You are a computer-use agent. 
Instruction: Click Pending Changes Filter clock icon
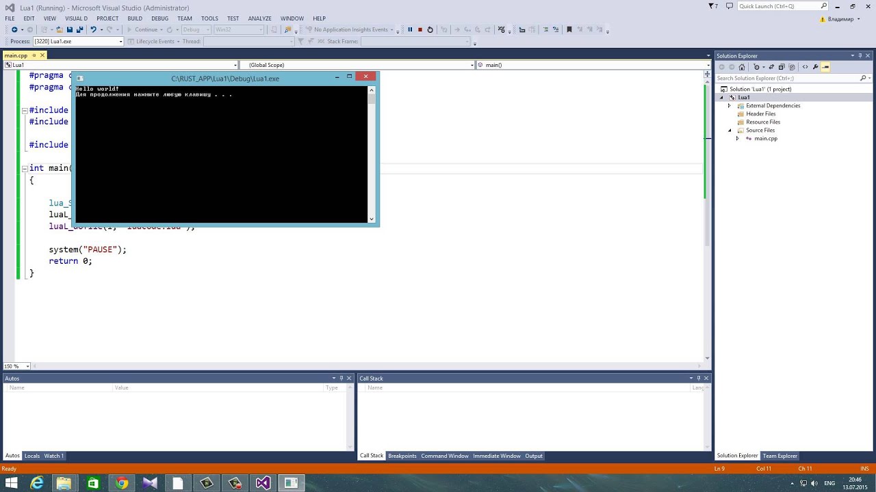756,67
